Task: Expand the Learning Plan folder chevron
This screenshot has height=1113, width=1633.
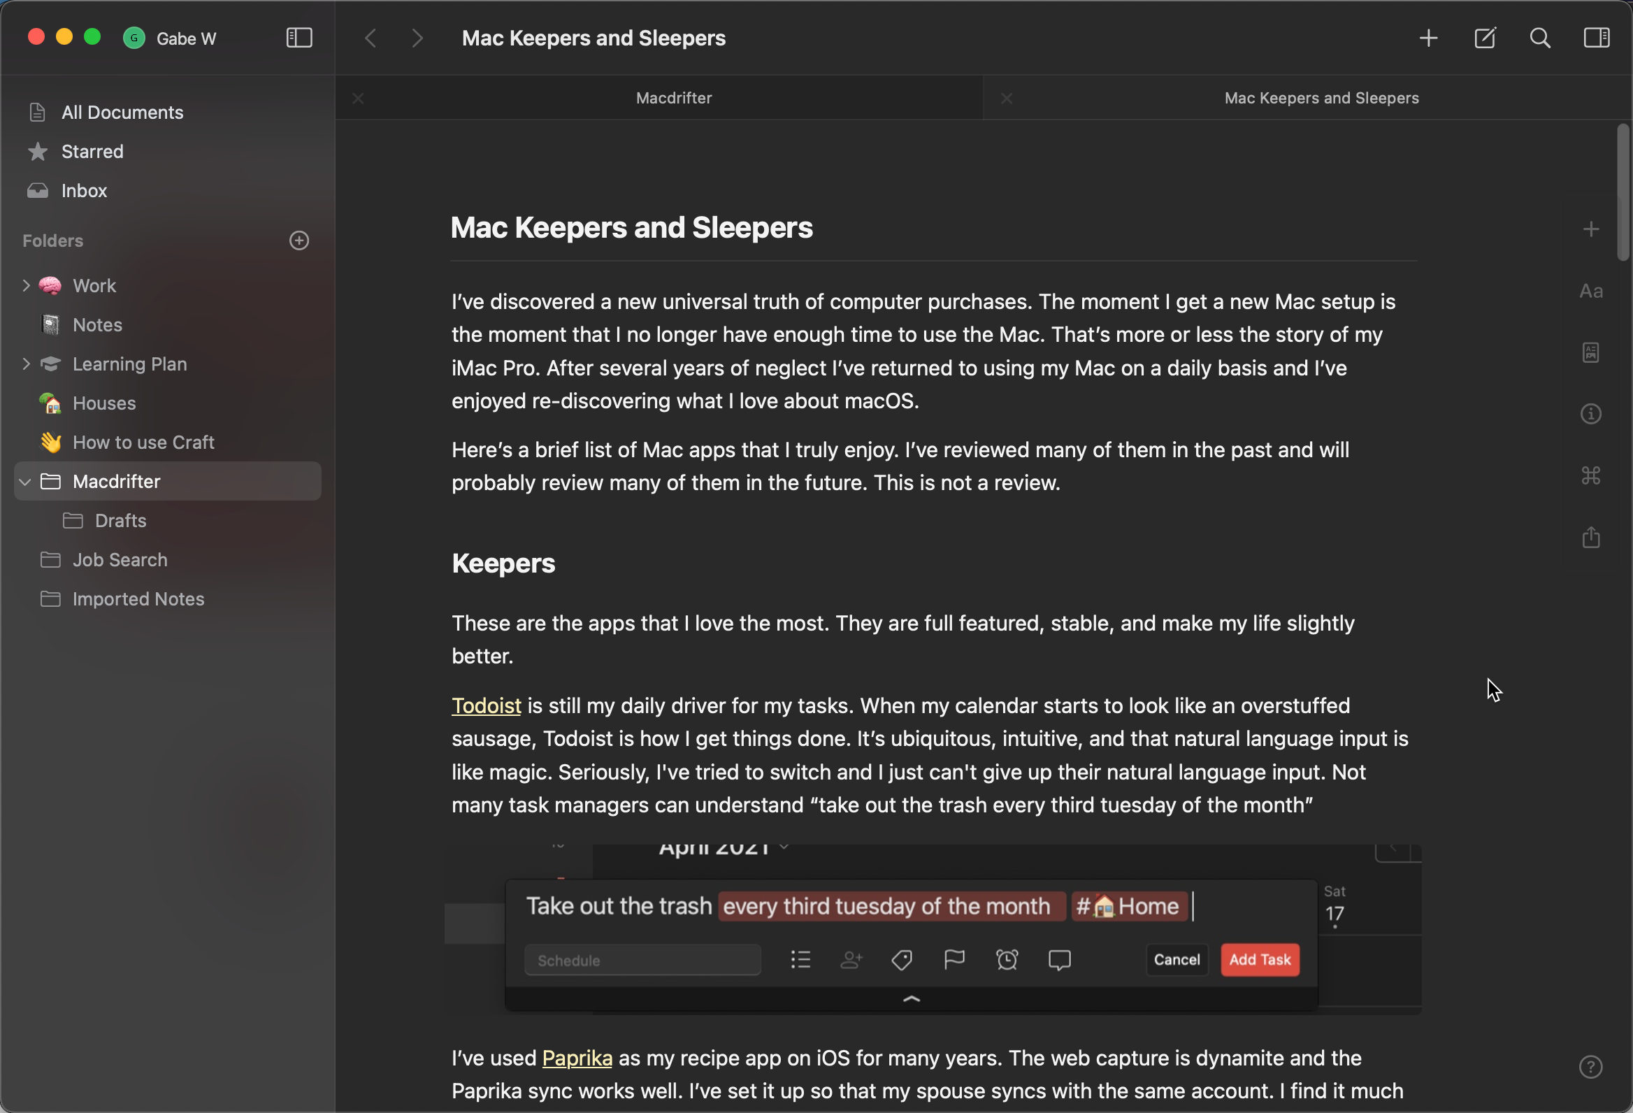Action: (x=26, y=364)
